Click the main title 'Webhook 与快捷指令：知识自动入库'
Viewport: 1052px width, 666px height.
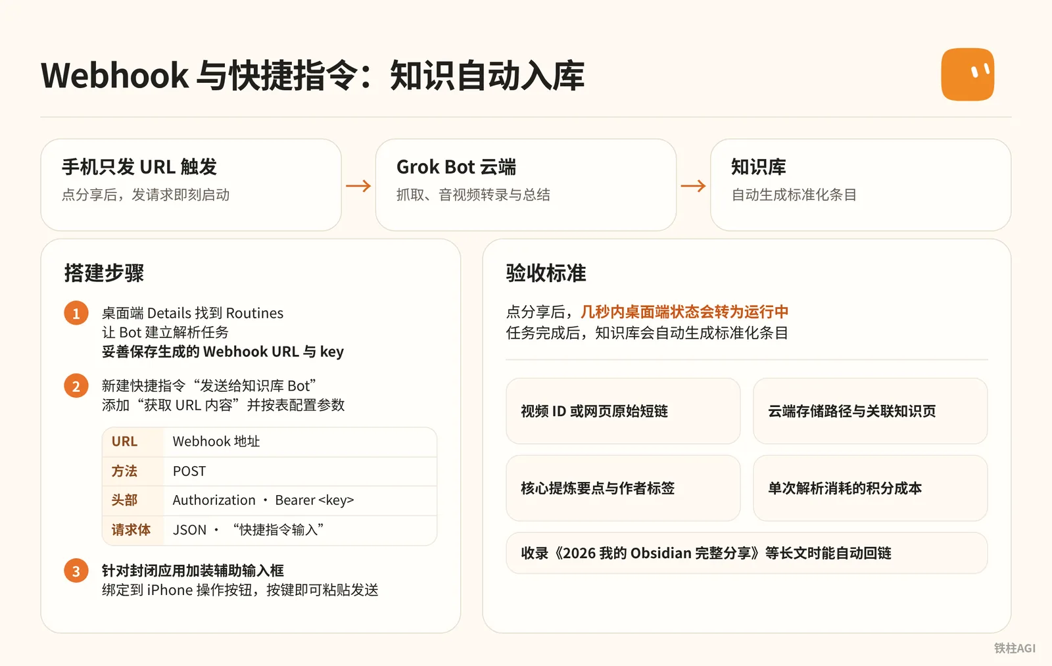click(x=313, y=75)
